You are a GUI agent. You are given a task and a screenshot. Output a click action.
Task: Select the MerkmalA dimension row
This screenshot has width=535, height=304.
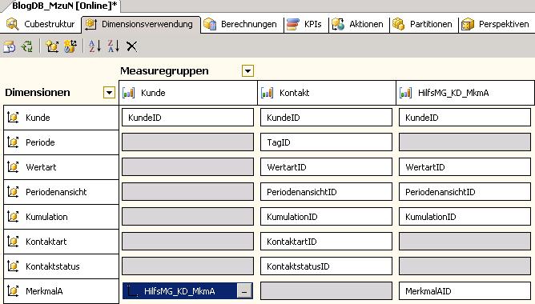click(61, 291)
